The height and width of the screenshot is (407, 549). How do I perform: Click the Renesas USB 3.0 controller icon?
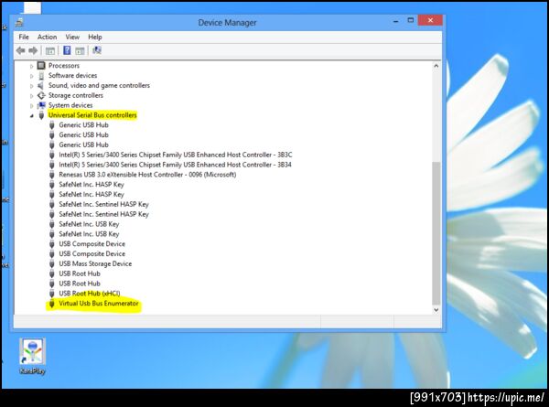52,175
